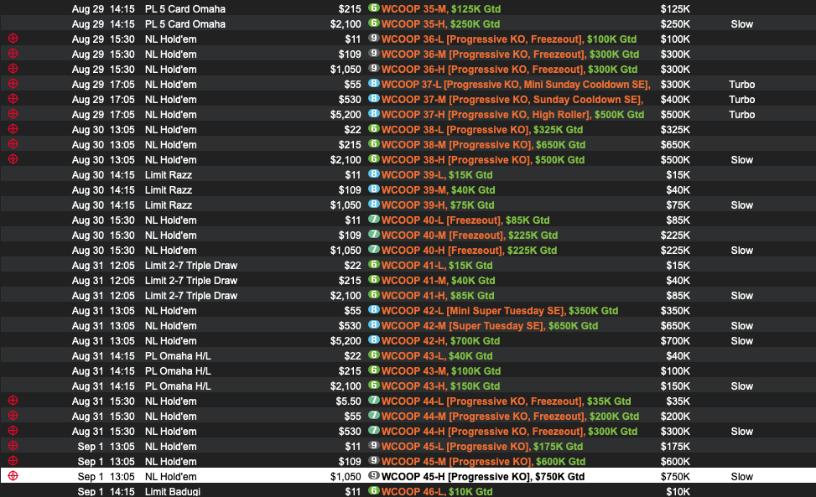This screenshot has height=497, width=816.
Task: Click the target icon for WCOOP 44-M row
Action: tap(13, 416)
